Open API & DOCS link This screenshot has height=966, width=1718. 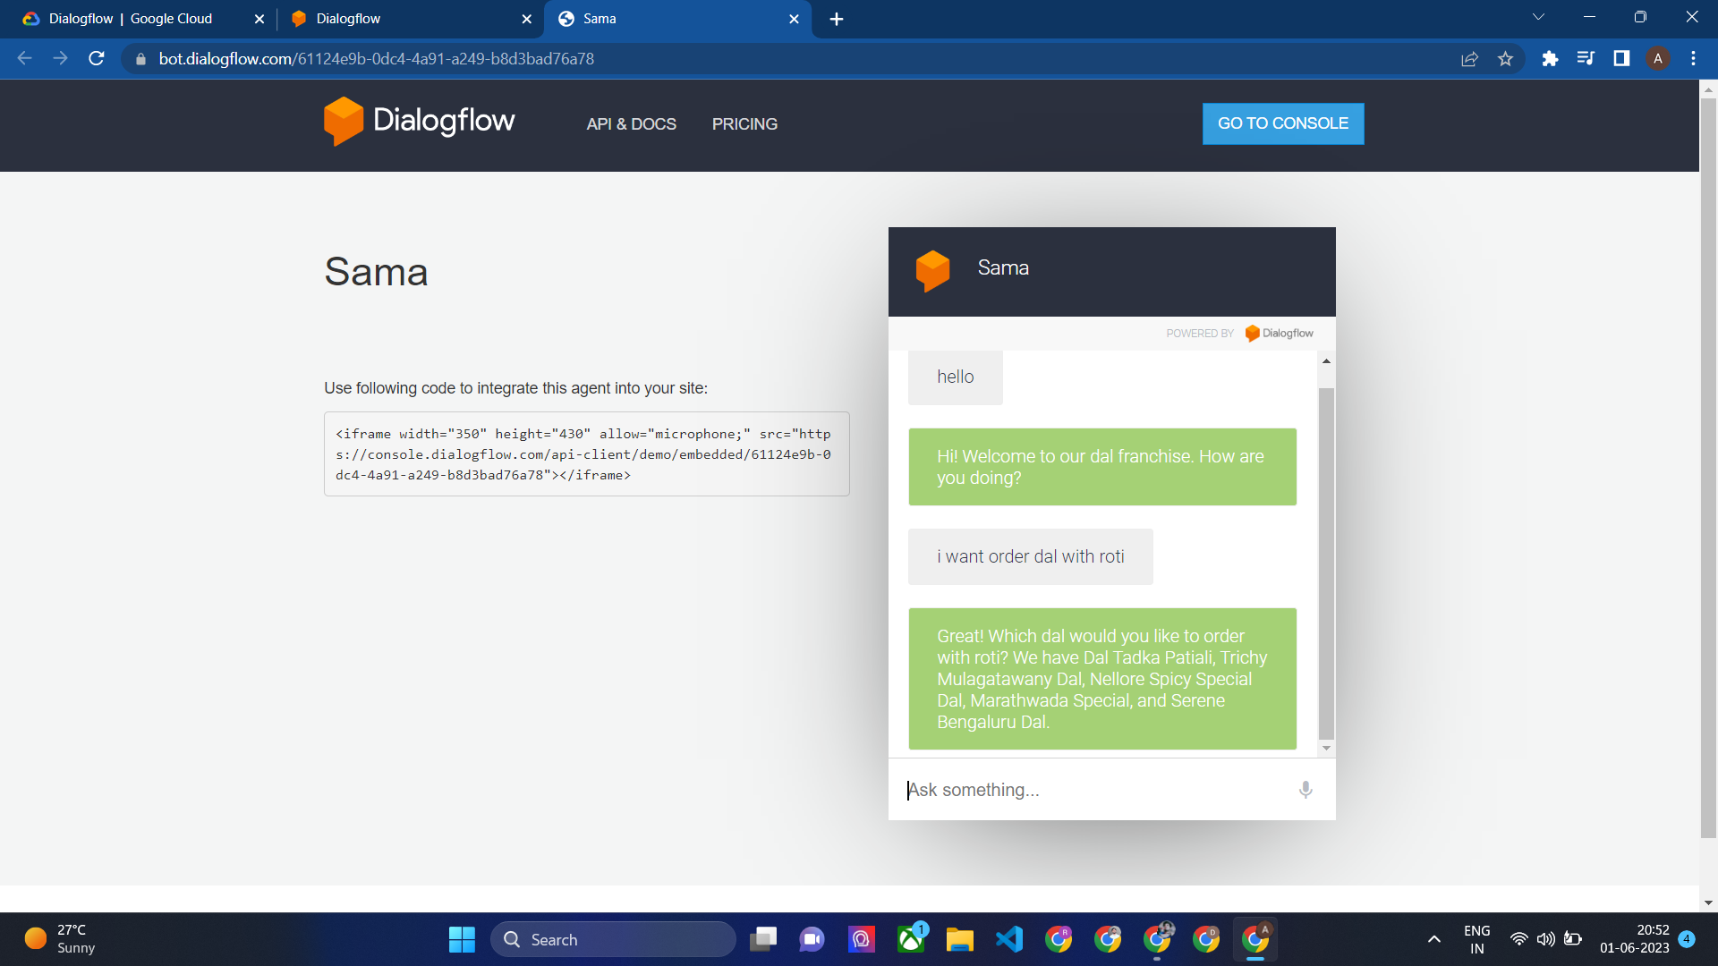click(x=631, y=124)
